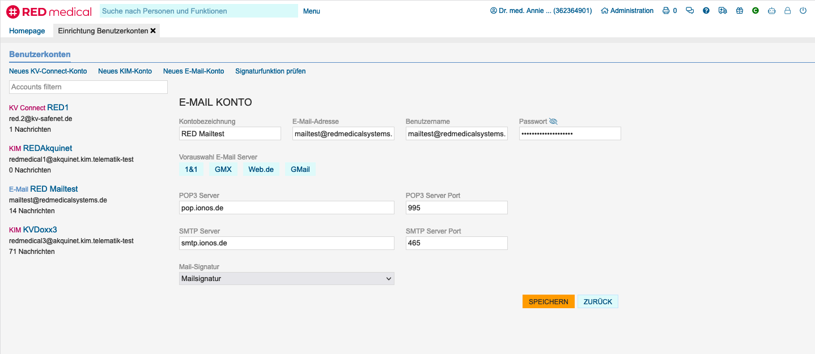
Task: Toggle password visibility eye icon
Action: click(554, 122)
